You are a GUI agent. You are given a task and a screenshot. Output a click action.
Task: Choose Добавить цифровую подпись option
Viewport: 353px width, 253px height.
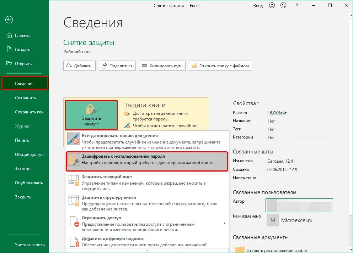pyautogui.click(x=147, y=242)
